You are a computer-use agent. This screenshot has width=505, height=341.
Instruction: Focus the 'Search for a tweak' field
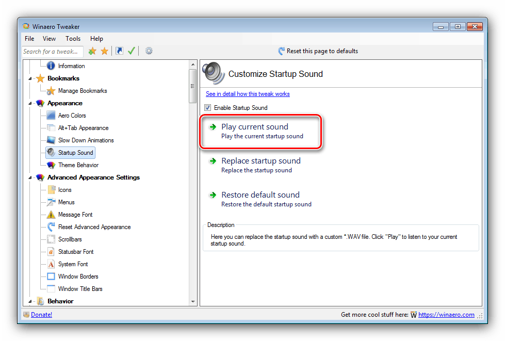pyautogui.click(x=53, y=52)
